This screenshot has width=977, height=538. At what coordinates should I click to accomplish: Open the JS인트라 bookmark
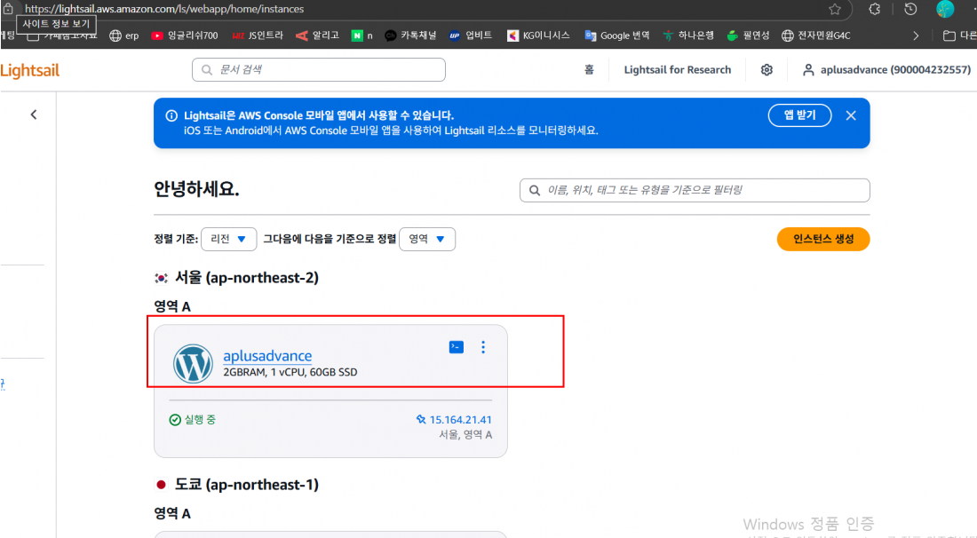tap(258, 36)
